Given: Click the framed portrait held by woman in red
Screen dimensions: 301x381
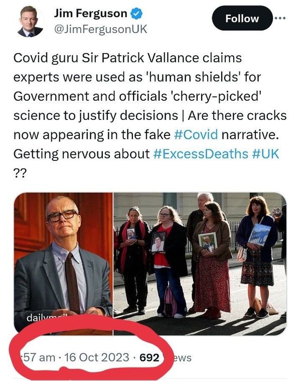Looking at the screenshot, I should (159, 242).
